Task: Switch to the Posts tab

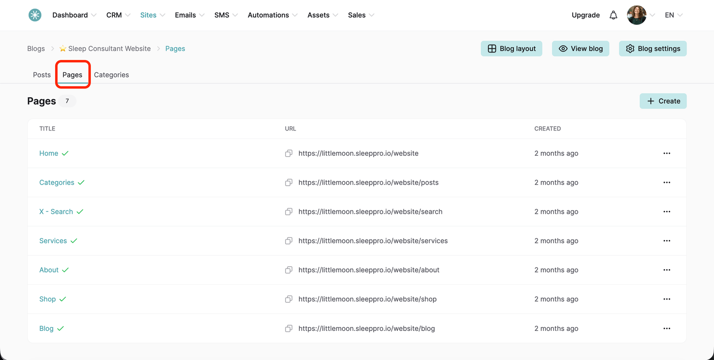Action: click(x=42, y=75)
